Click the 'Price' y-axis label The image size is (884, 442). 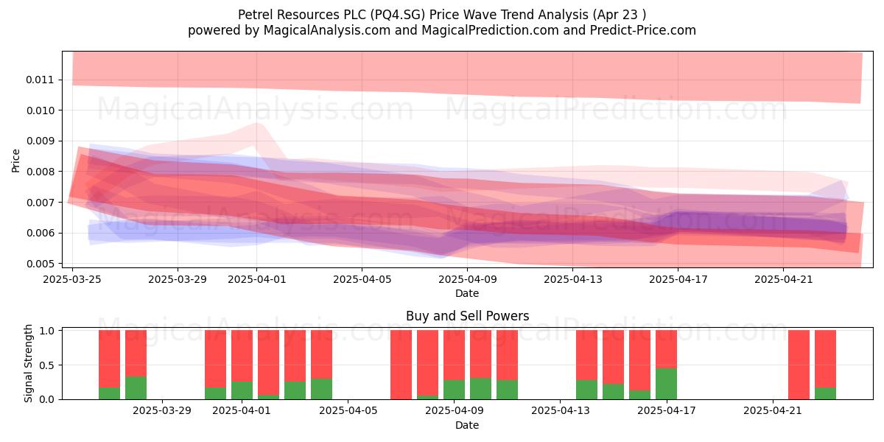pyautogui.click(x=16, y=160)
